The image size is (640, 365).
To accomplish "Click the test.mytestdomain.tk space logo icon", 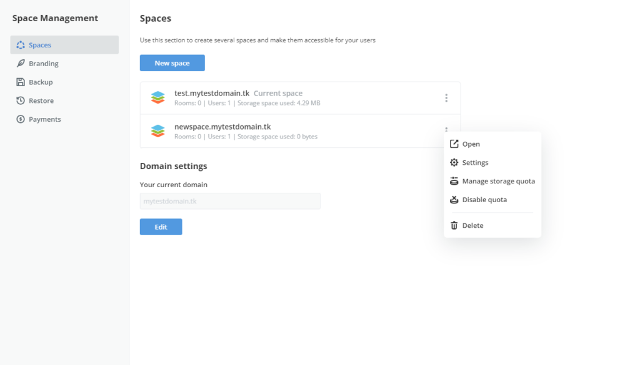I will 157,98.
